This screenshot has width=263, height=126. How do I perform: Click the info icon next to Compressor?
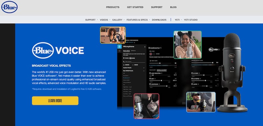coord(159,84)
